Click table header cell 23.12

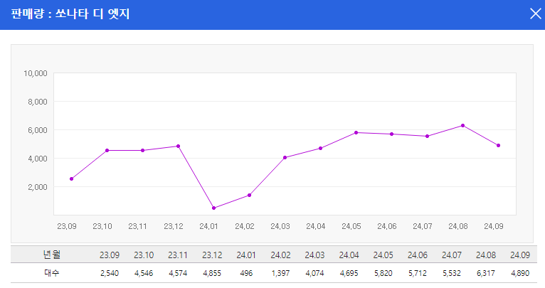click(212, 255)
